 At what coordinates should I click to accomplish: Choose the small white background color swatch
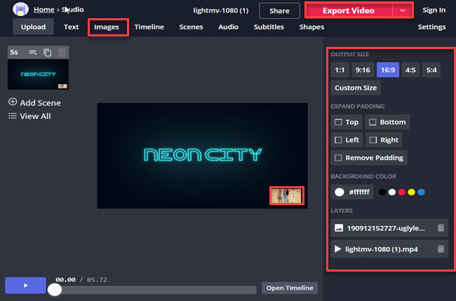click(x=392, y=192)
